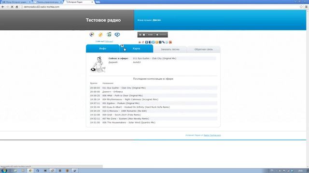The height and width of the screenshot is (173, 309).
Task: Go back with the browser back arrow
Action: 3,7
